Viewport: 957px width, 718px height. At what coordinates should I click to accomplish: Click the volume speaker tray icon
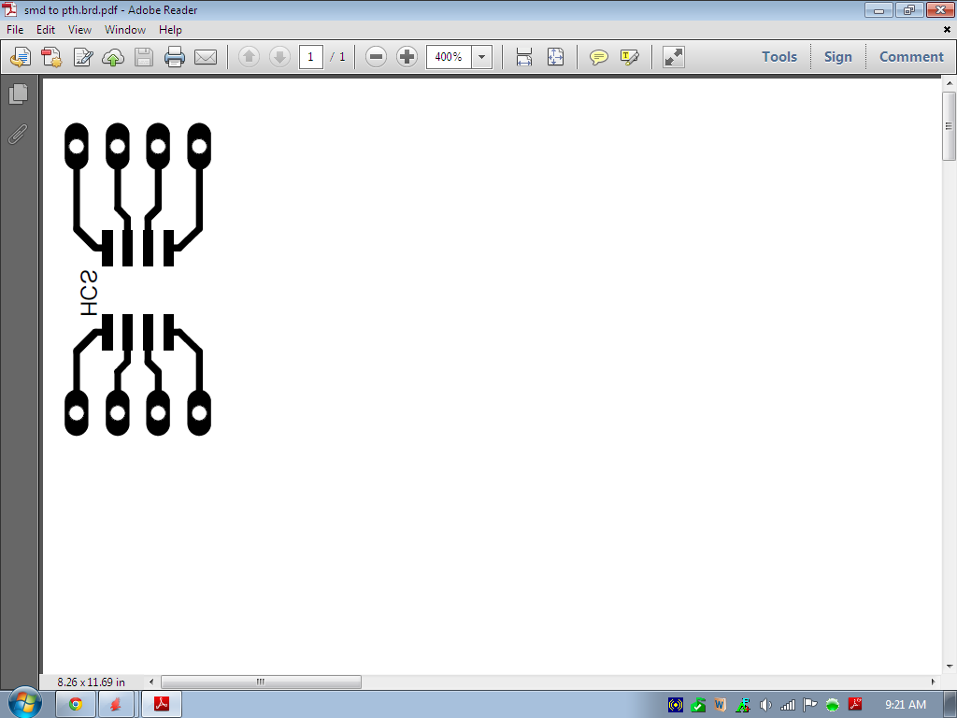click(765, 705)
